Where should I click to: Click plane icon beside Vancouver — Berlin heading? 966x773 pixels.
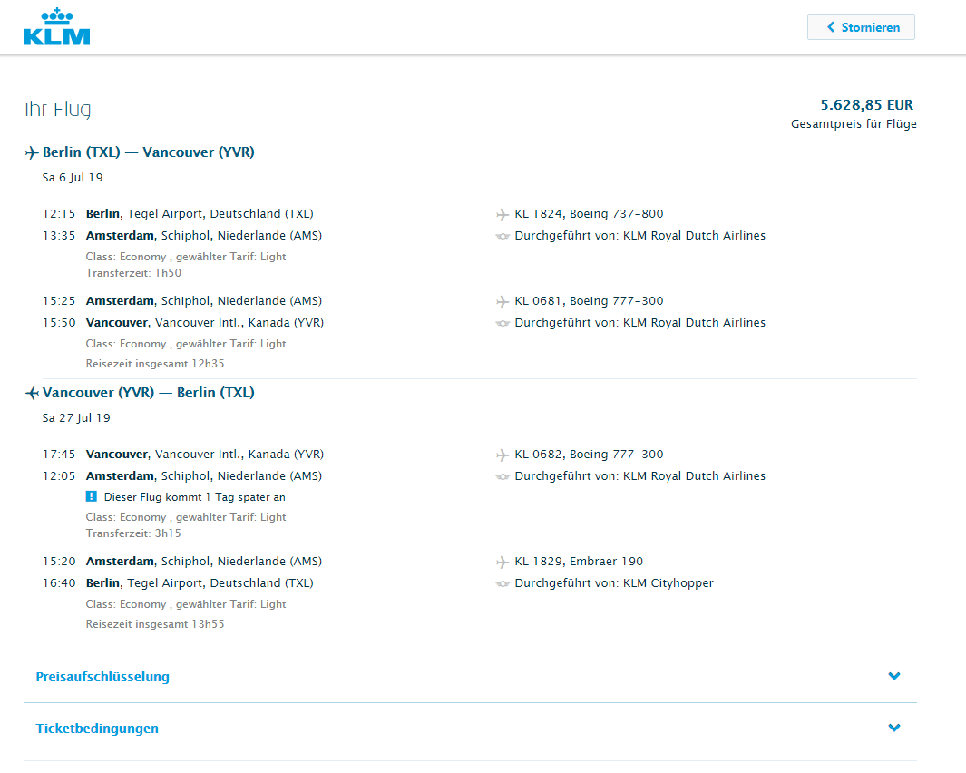point(33,393)
